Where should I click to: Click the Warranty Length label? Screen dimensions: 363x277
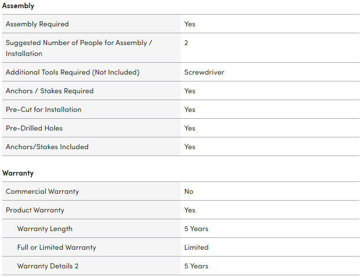coord(45,228)
